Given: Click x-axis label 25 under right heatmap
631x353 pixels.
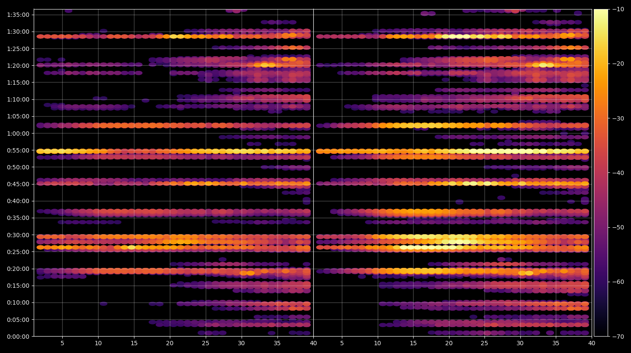Looking at the screenshot, I should click(x=484, y=343).
